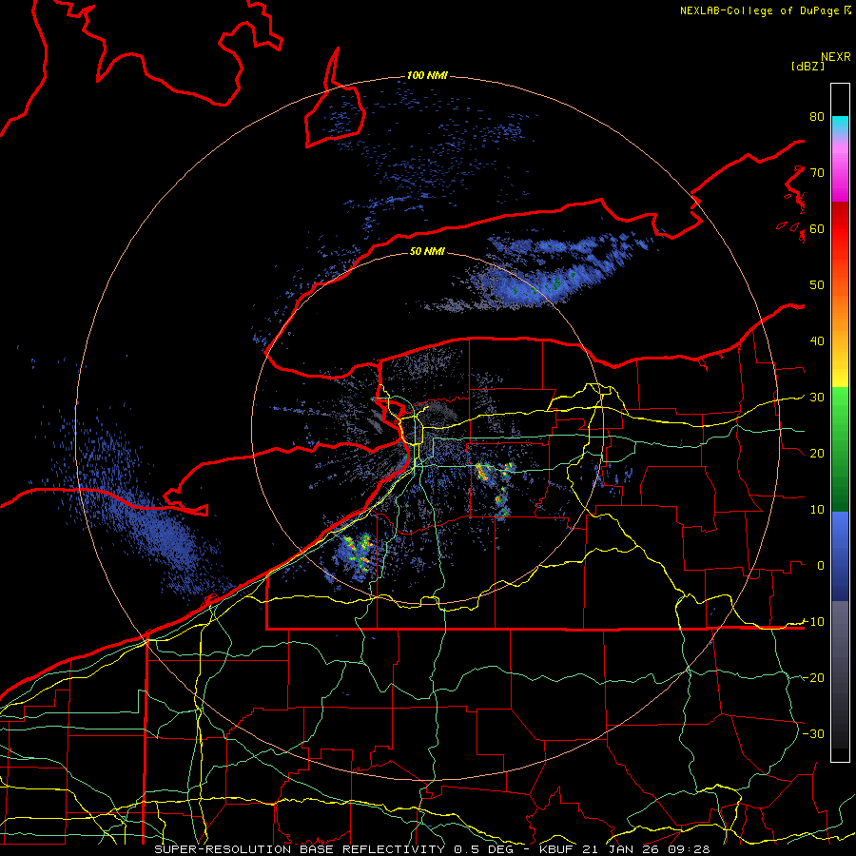
Task: Click the NEXR legend title
Action: coord(835,57)
